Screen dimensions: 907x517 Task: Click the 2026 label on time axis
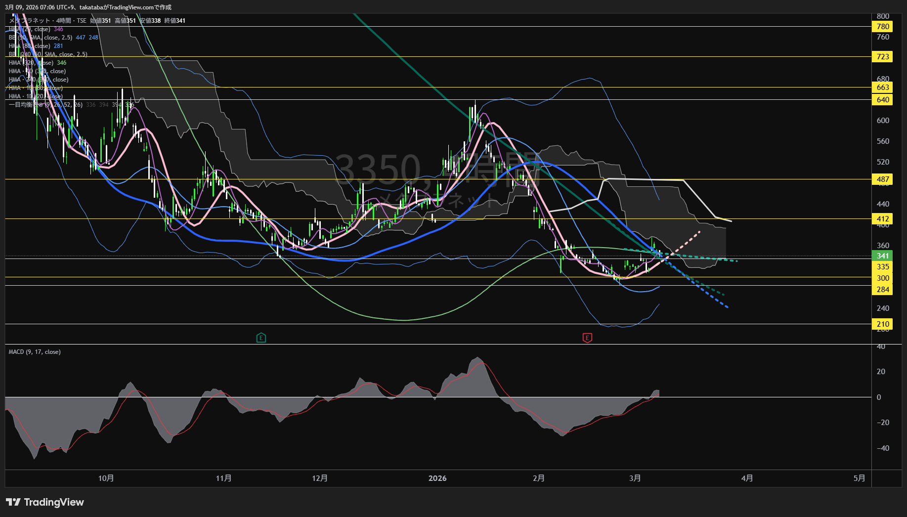click(x=437, y=478)
